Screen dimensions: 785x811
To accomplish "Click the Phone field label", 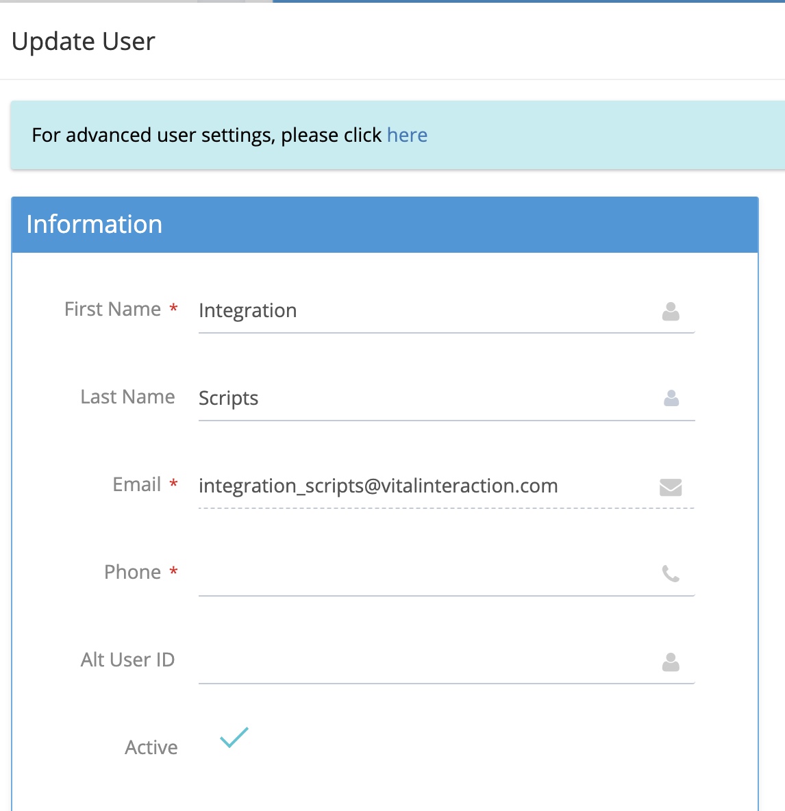I will [x=132, y=573].
